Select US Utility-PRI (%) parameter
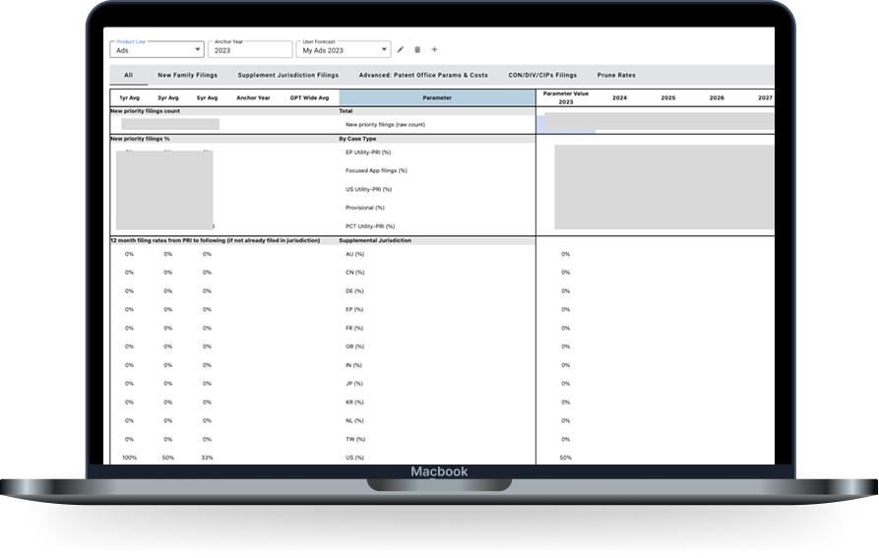The height and width of the screenshot is (558, 879). (x=368, y=189)
